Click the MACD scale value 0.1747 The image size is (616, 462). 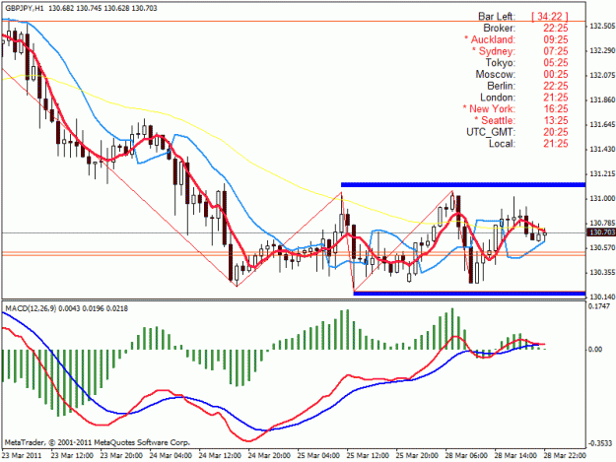[x=600, y=306]
